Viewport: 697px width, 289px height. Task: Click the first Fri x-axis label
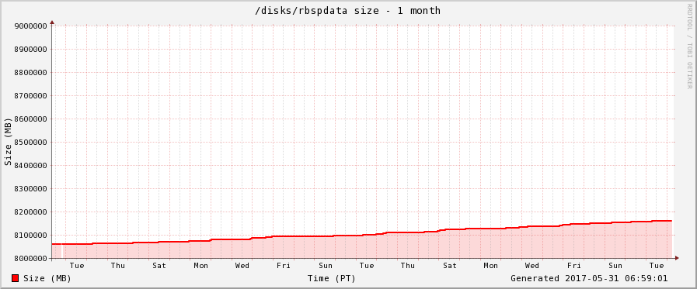(x=284, y=266)
